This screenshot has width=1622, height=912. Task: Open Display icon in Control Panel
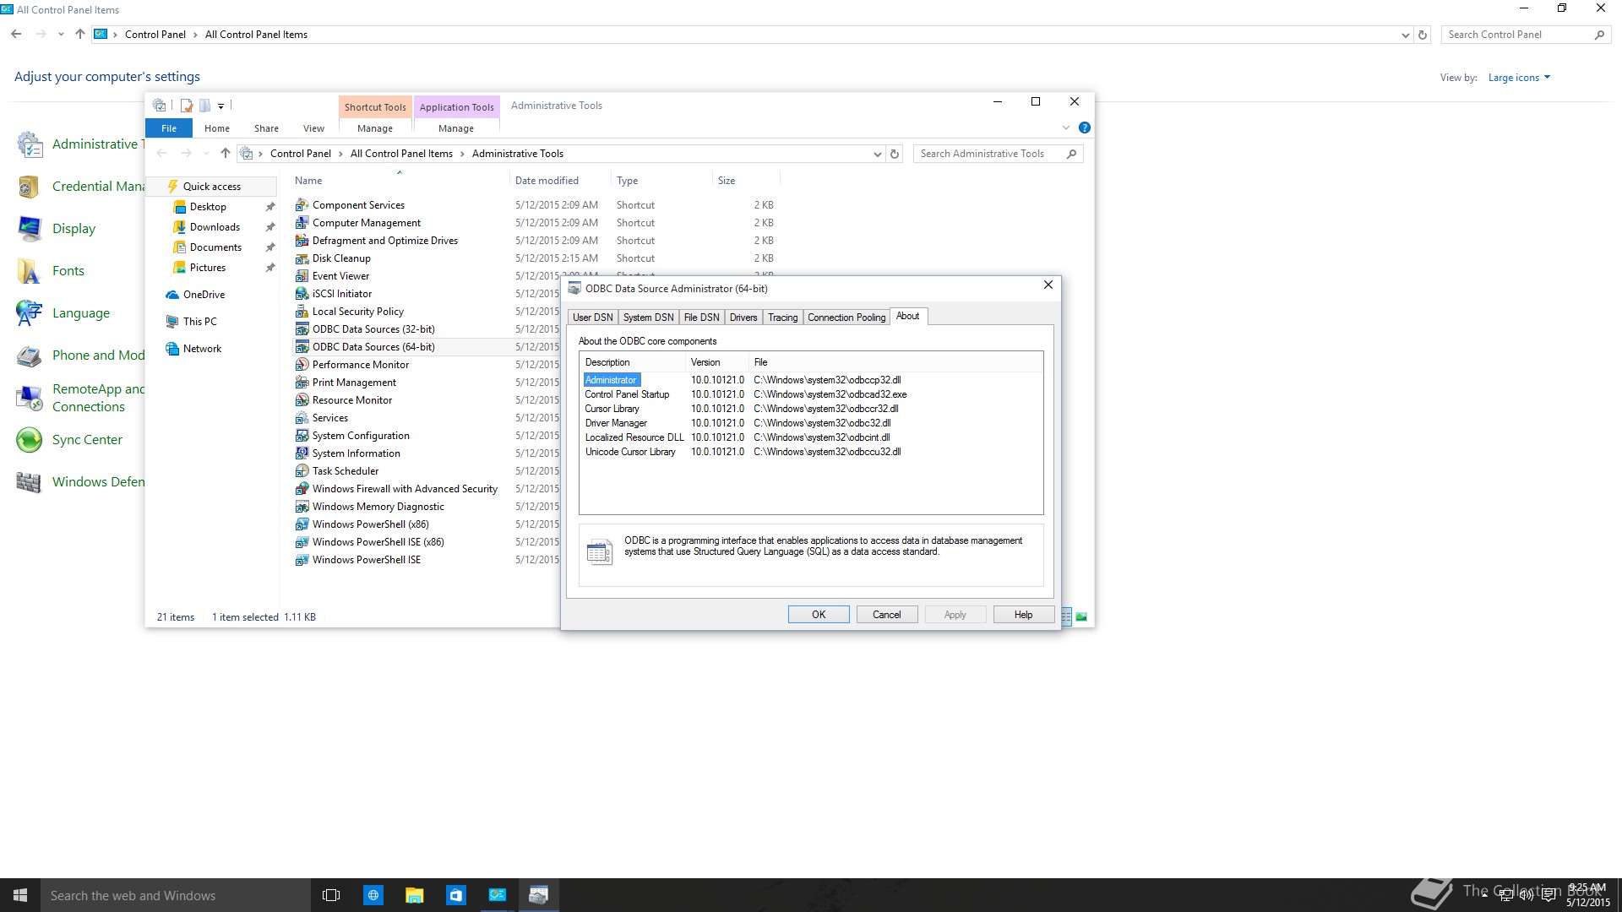(x=29, y=229)
